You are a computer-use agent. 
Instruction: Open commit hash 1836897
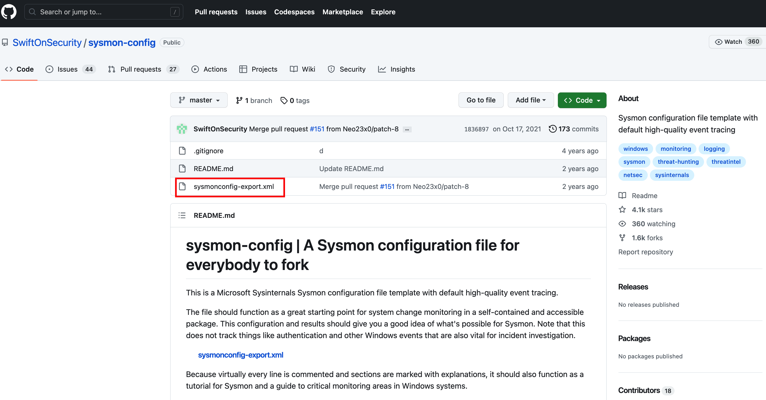476,129
